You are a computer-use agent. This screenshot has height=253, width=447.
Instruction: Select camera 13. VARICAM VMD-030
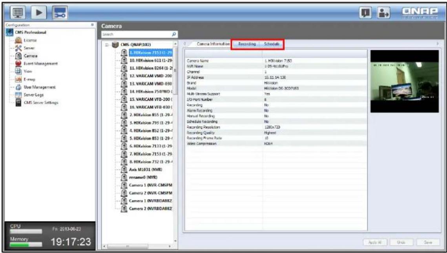(x=151, y=84)
